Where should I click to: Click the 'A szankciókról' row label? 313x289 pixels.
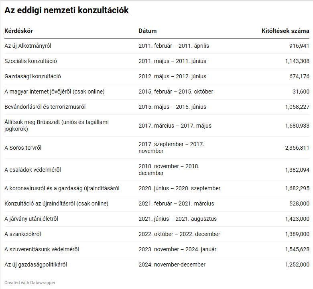(23, 234)
